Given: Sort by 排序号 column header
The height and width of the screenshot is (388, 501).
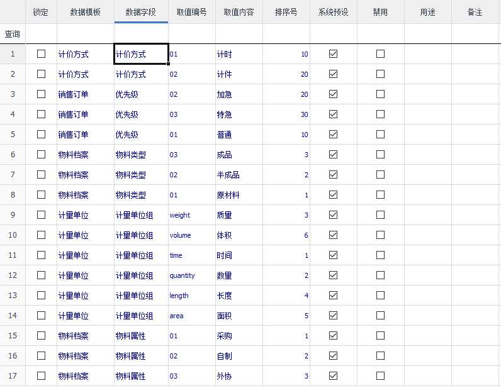Looking at the screenshot, I should tap(286, 12).
